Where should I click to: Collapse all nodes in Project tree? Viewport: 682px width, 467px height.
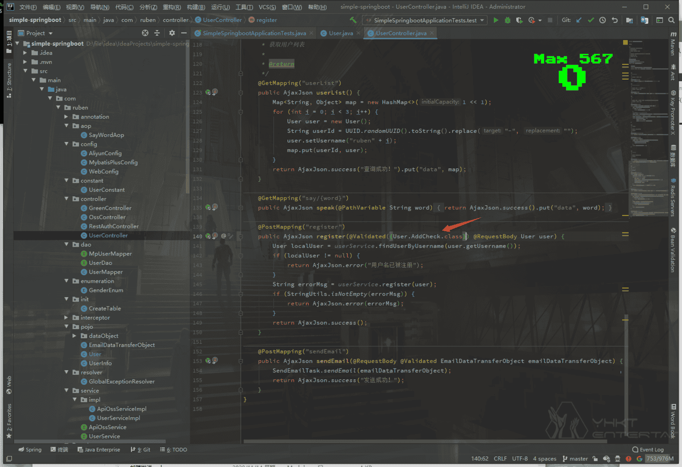tap(157, 33)
